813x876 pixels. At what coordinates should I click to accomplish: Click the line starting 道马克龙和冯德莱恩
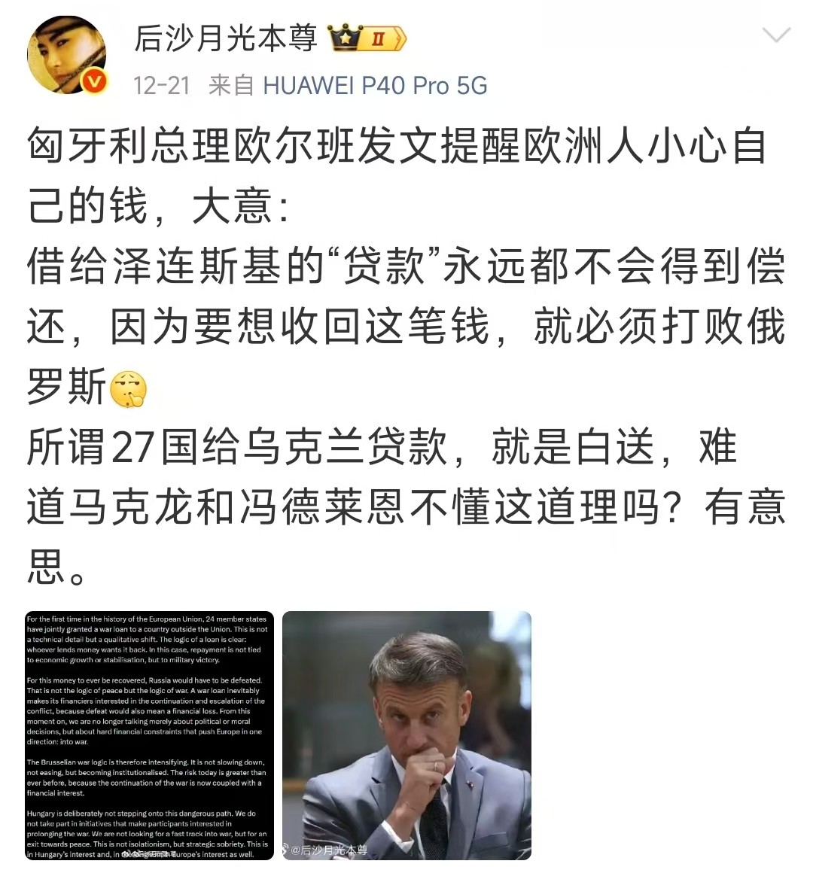(406, 507)
